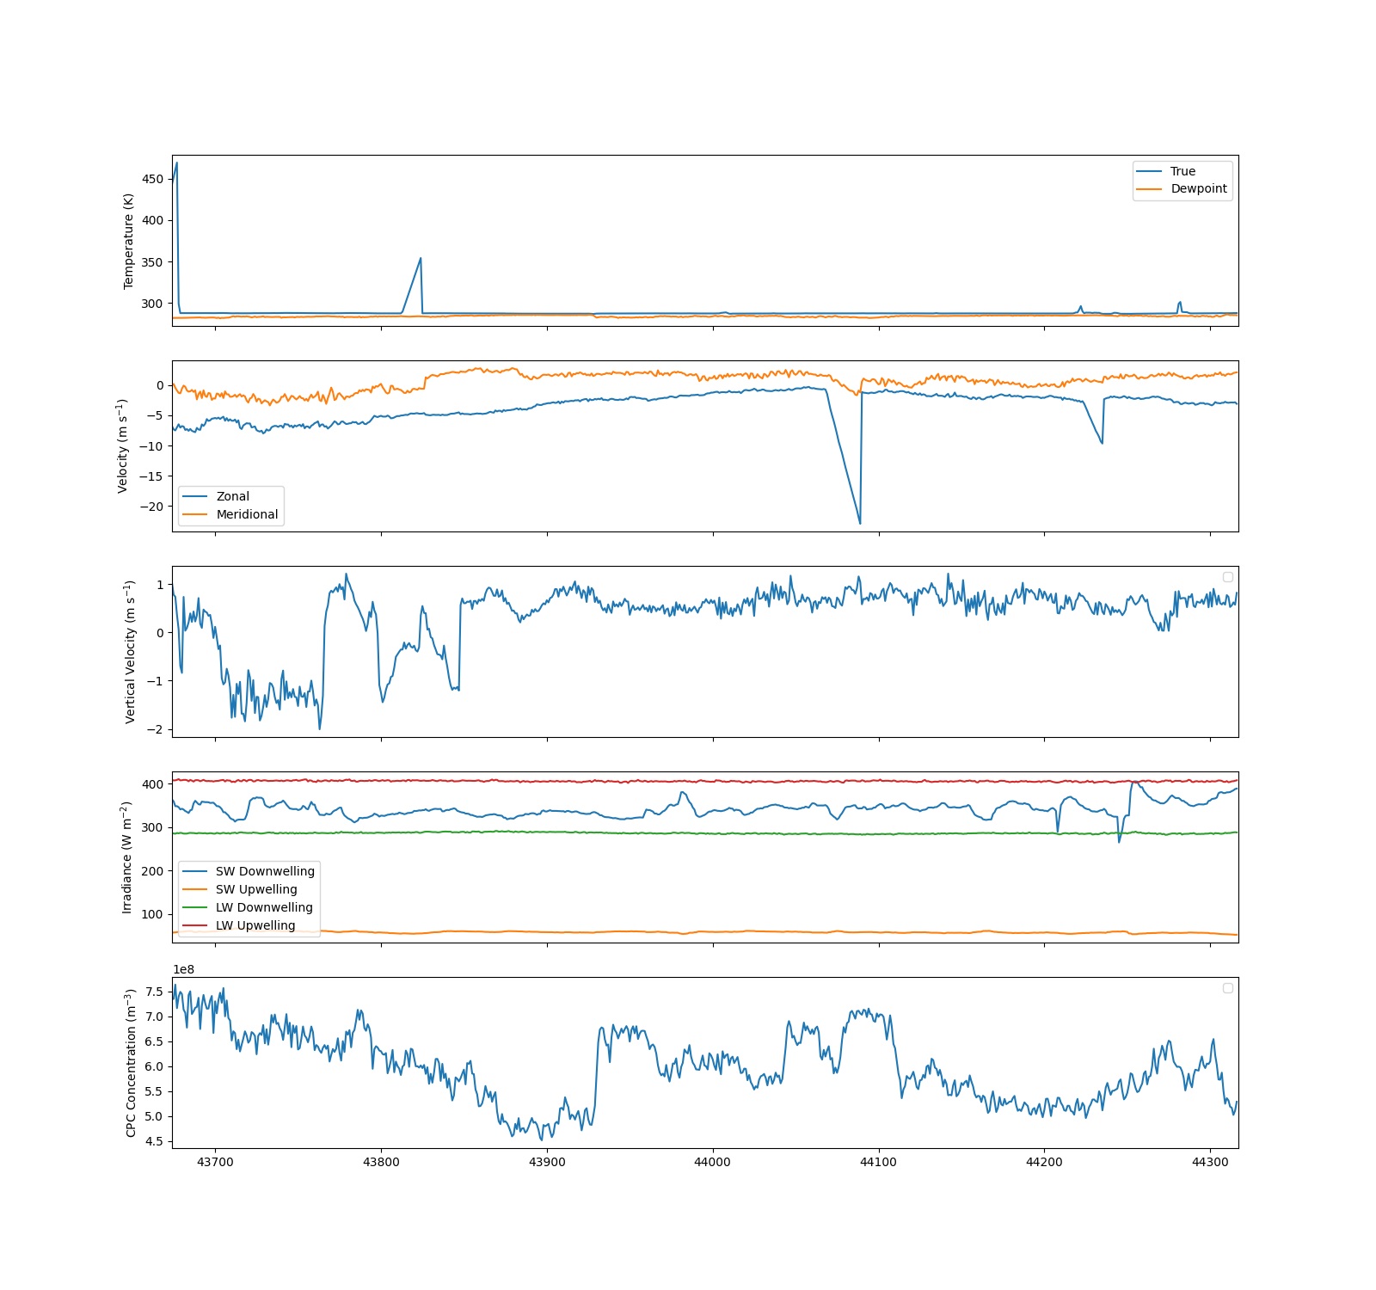Image resolution: width=1376 pixels, height=1290 pixels.
Task: Click the 44200 x-axis tick label
Action: pyautogui.click(x=1044, y=1162)
